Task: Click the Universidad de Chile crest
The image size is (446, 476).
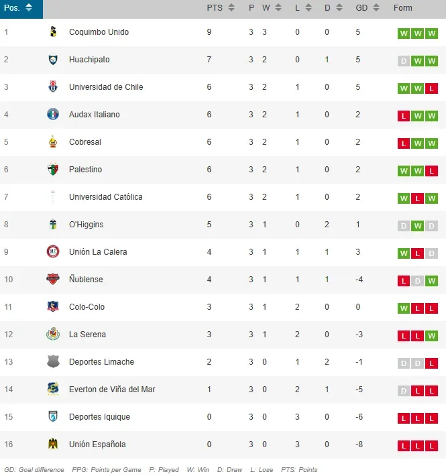Action: [x=53, y=87]
